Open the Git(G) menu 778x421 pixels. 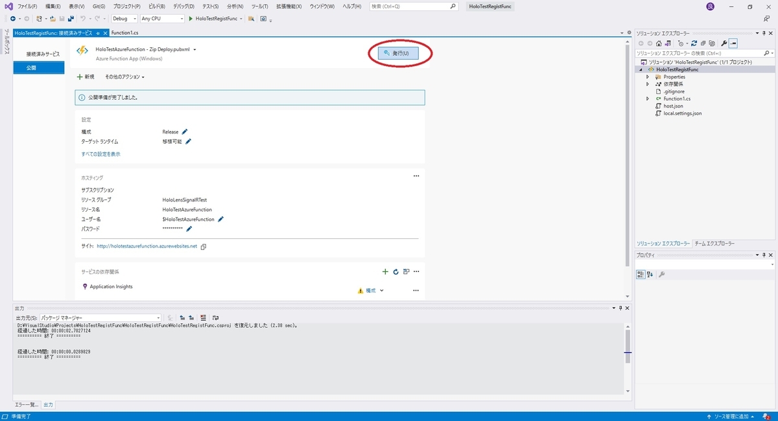click(x=99, y=6)
